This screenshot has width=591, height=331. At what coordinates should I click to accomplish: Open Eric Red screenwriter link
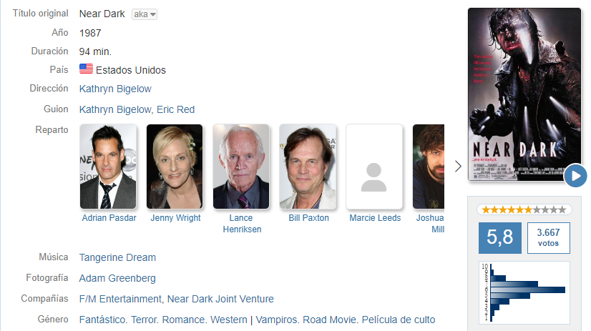tap(175, 109)
